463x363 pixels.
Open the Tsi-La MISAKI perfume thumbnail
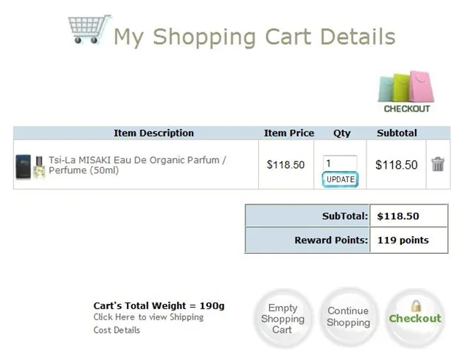30,165
